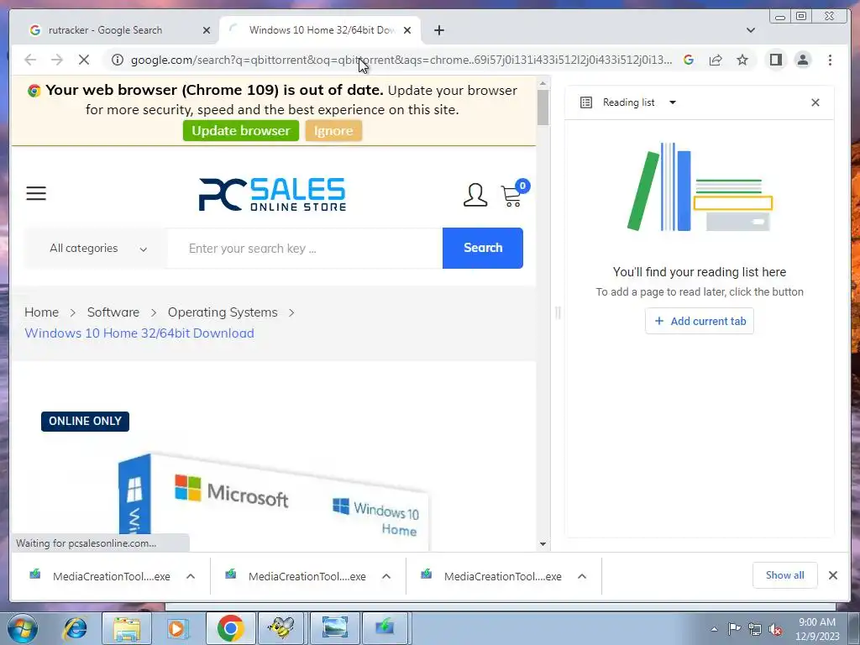Screen dimensions: 860x645
Task: Click the muted volume tray icon
Action: 775,630
